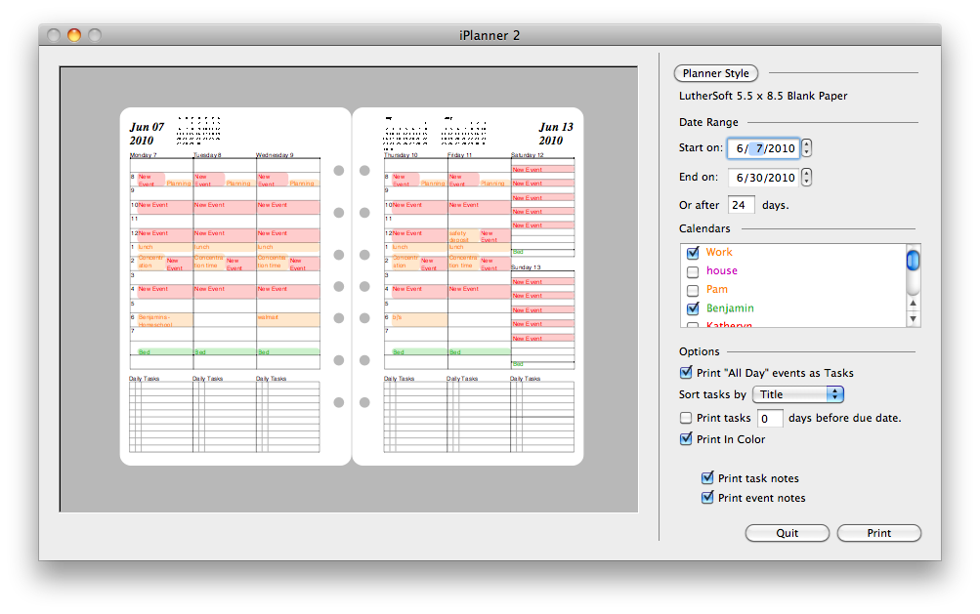Click the Sunday 13 column header in preview
980x614 pixels.
coord(526,267)
